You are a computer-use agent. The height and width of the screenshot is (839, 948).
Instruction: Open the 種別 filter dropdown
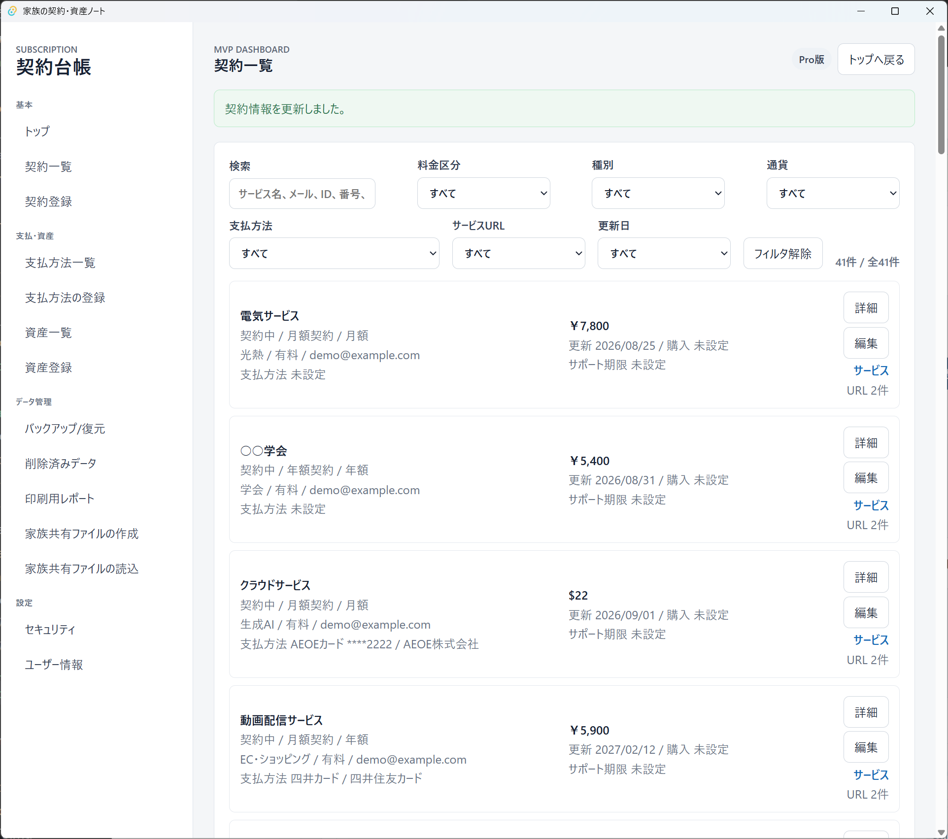pyautogui.click(x=658, y=193)
